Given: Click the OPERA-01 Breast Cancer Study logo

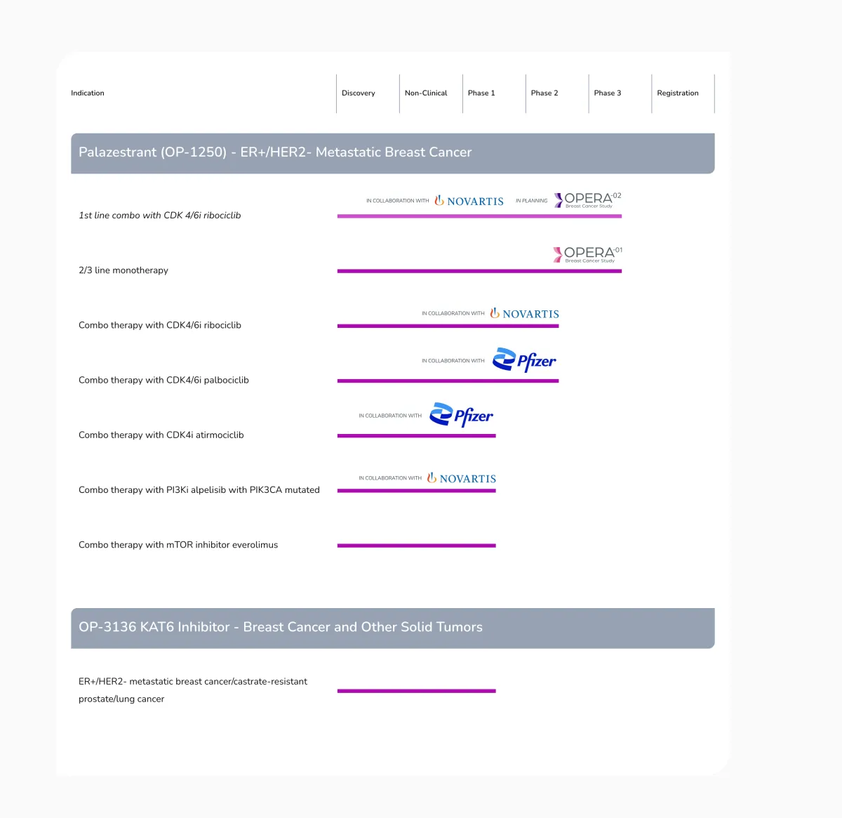Looking at the screenshot, I should pos(588,255).
